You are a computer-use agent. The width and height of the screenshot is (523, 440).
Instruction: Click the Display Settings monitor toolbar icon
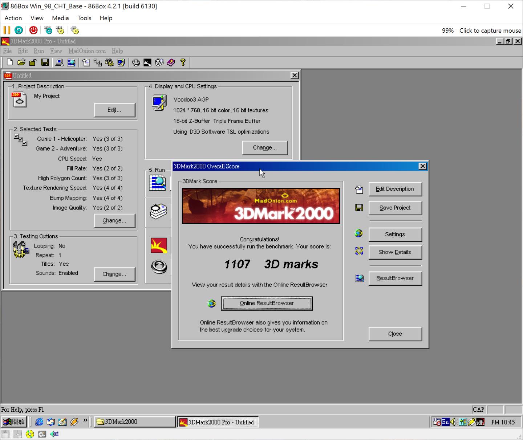coord(121,62)
